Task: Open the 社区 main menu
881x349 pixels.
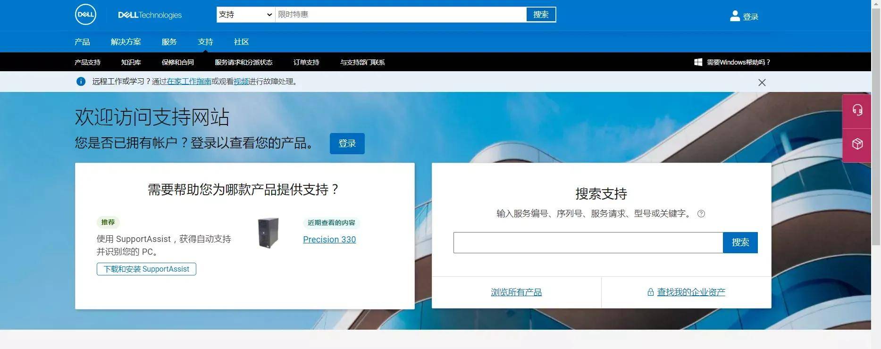Action: [x=241, y=42]
